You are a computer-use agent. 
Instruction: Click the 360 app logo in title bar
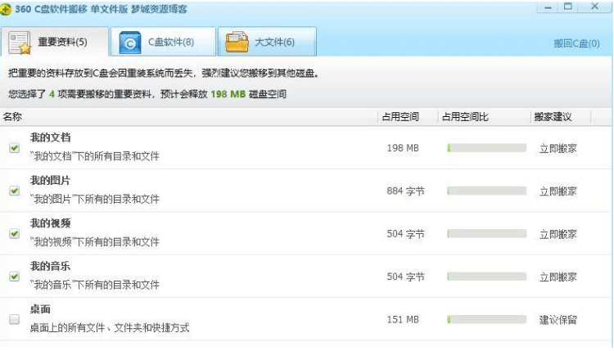6,9
